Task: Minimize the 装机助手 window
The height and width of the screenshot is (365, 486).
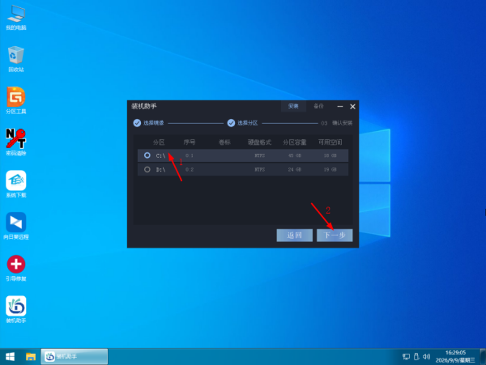Action: coord(340,107)
